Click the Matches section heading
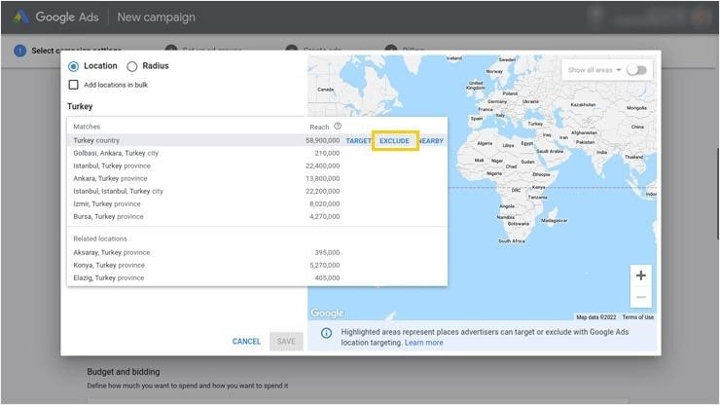Screen dimensions: 720x405 pyautogui.click(x=87, y=127)
